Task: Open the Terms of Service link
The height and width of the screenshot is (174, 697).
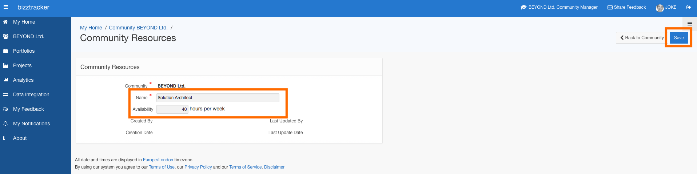Action: (245, 167)
